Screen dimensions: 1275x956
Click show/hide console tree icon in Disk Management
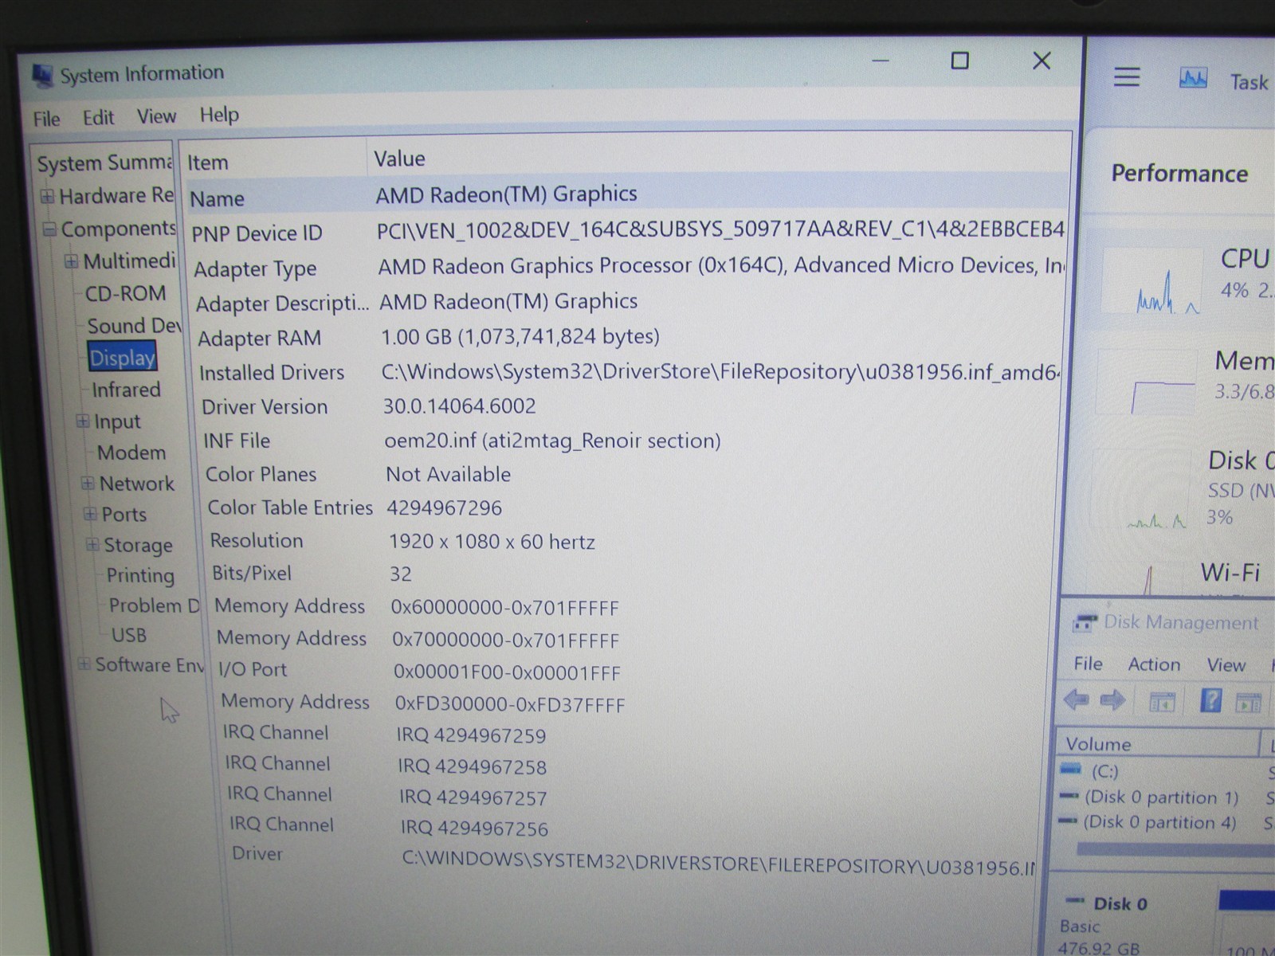[x=1162, y=703]
